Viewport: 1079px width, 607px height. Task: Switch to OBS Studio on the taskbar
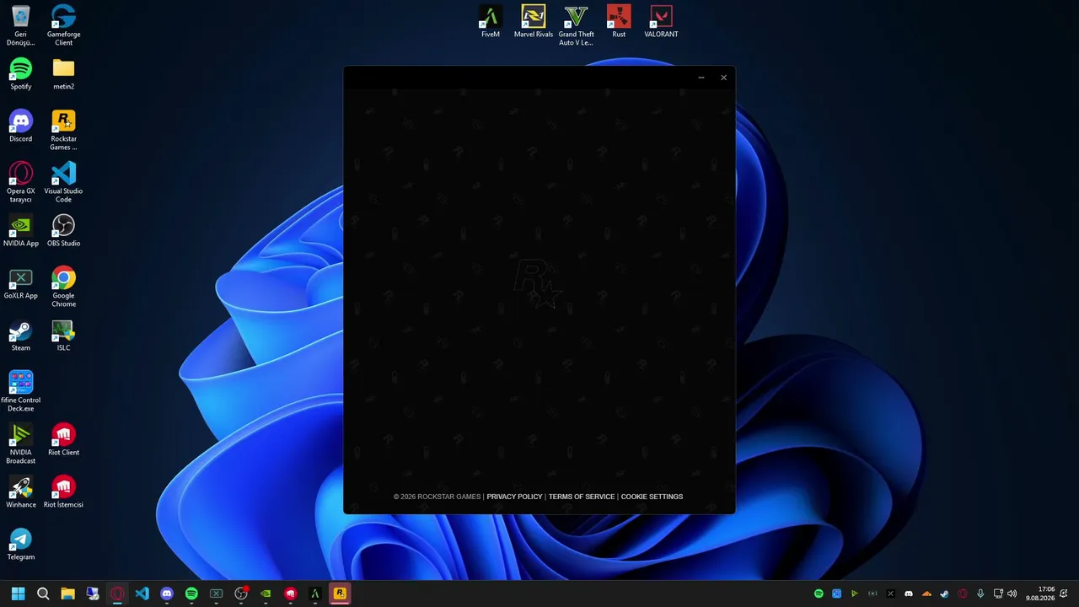click(x=241, y=594)
